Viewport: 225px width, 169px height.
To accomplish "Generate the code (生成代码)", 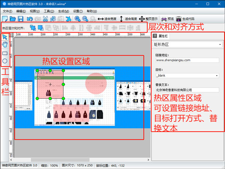I will click(x=185, y=19).
